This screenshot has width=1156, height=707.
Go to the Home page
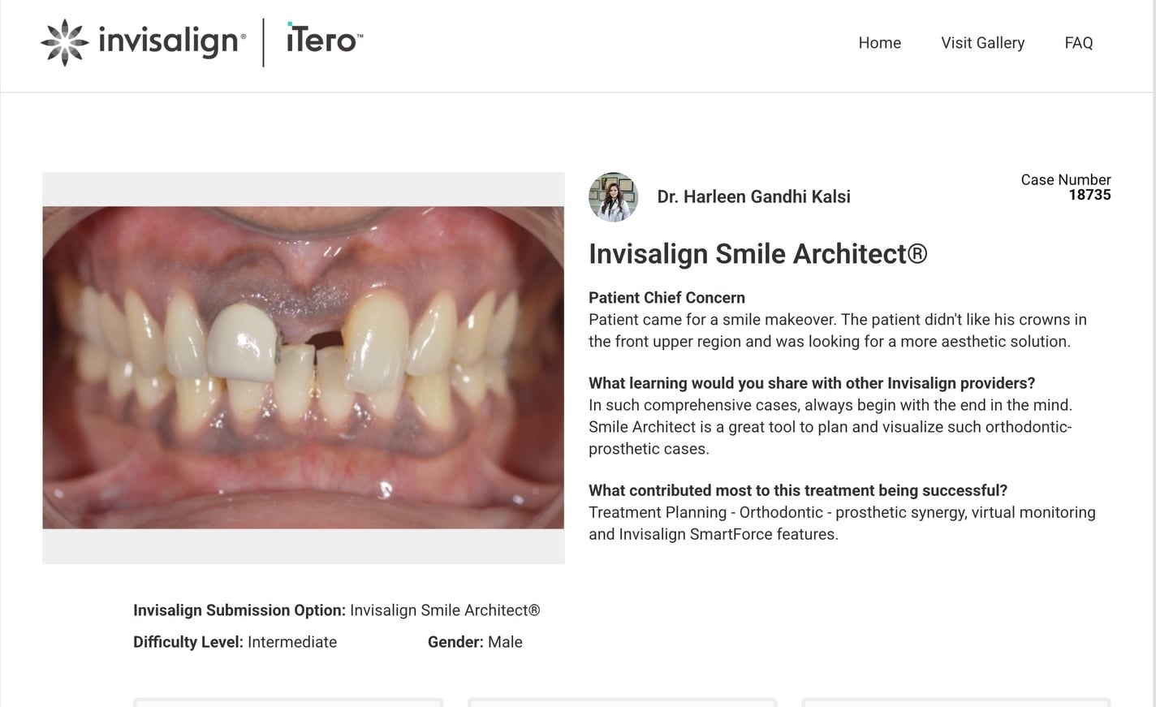coord(880,43)
